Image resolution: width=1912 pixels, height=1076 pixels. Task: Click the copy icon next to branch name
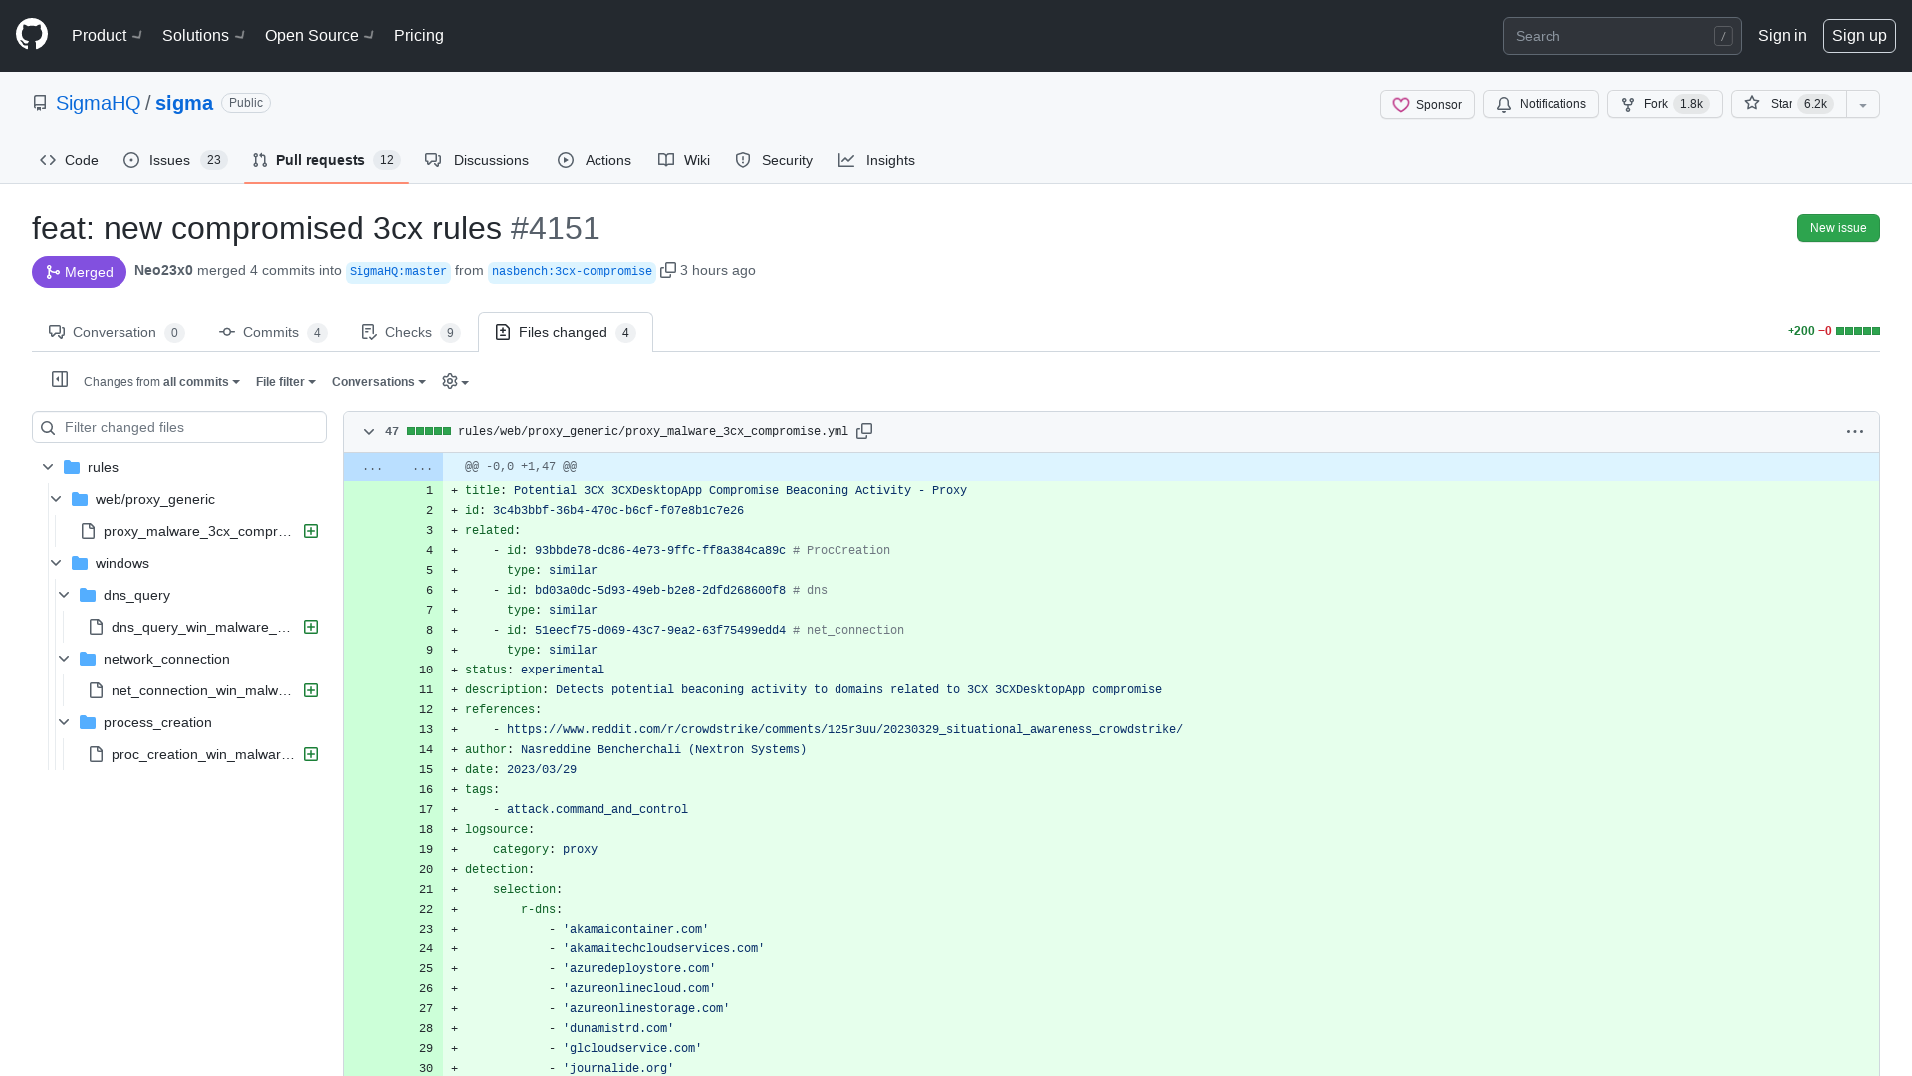pos(670,271)
